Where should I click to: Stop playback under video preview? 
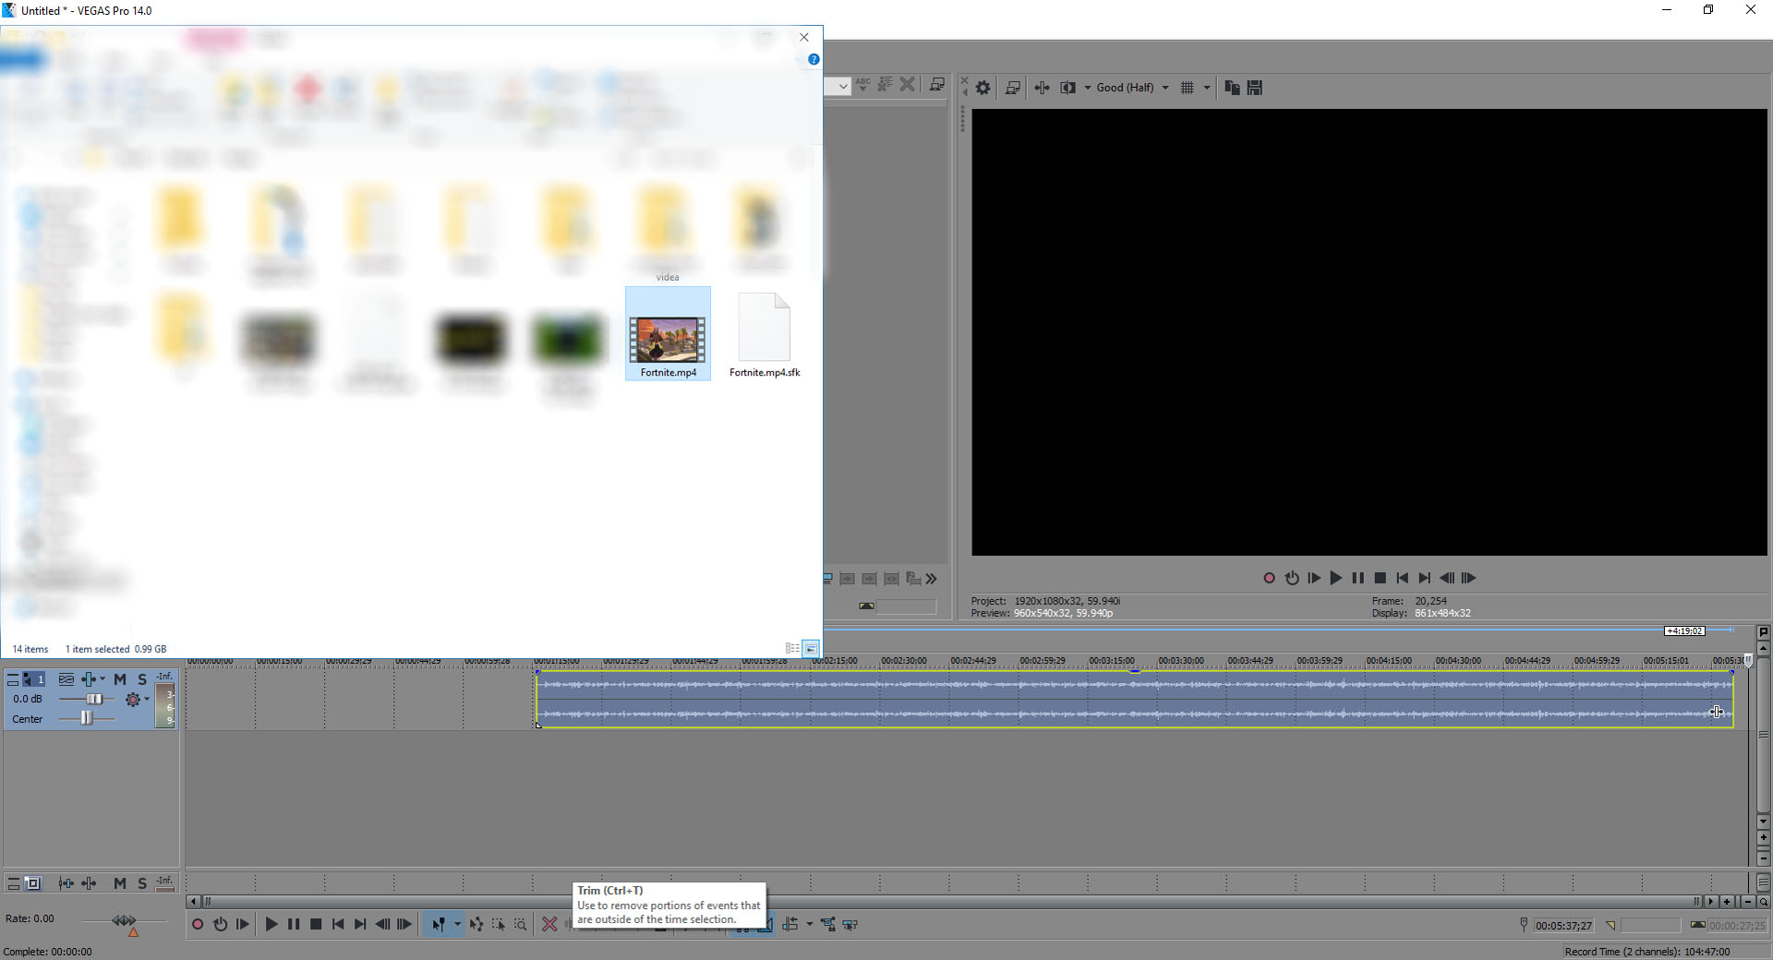[x=1381, y=578]
